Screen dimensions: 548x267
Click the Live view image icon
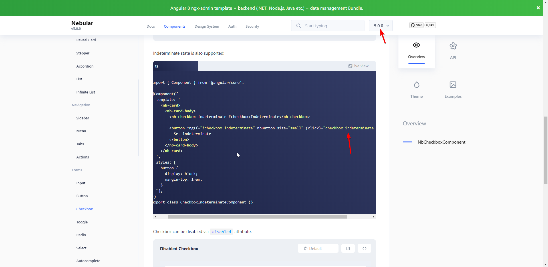350,66
